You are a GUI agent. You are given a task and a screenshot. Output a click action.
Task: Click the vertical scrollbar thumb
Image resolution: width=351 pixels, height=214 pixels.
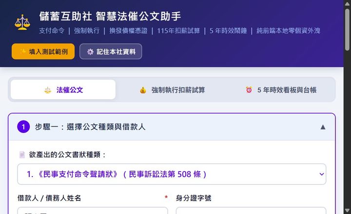(x=347, y=30)
